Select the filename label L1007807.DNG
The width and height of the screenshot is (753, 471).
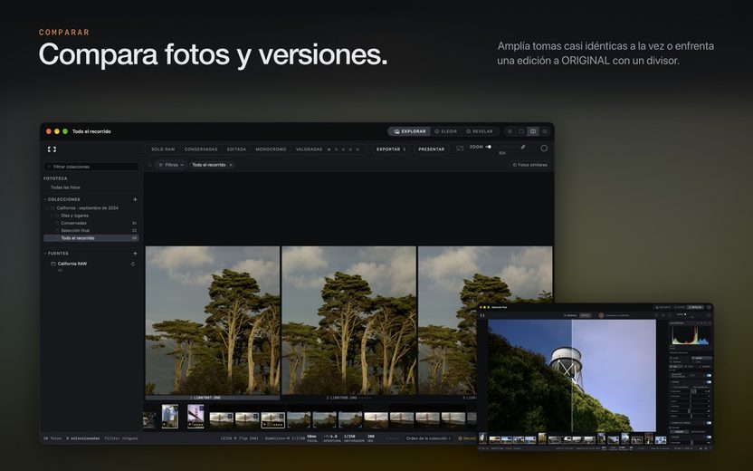pyautogui.click(x=208, y=398)
